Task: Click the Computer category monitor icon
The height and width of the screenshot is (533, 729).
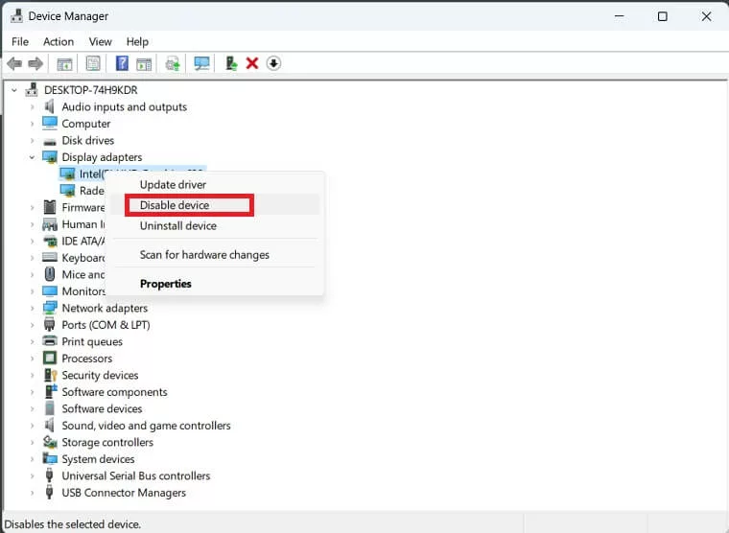Action: [x=49, y=123]
